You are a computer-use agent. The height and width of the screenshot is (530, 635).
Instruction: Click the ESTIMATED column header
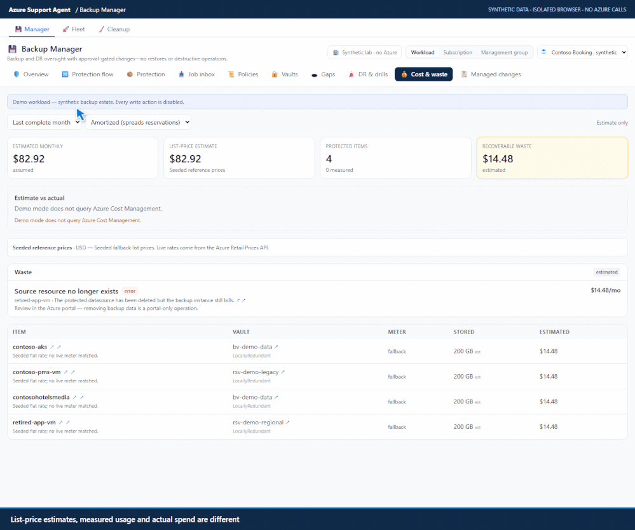pyautogui.click(x=554, y=331)
